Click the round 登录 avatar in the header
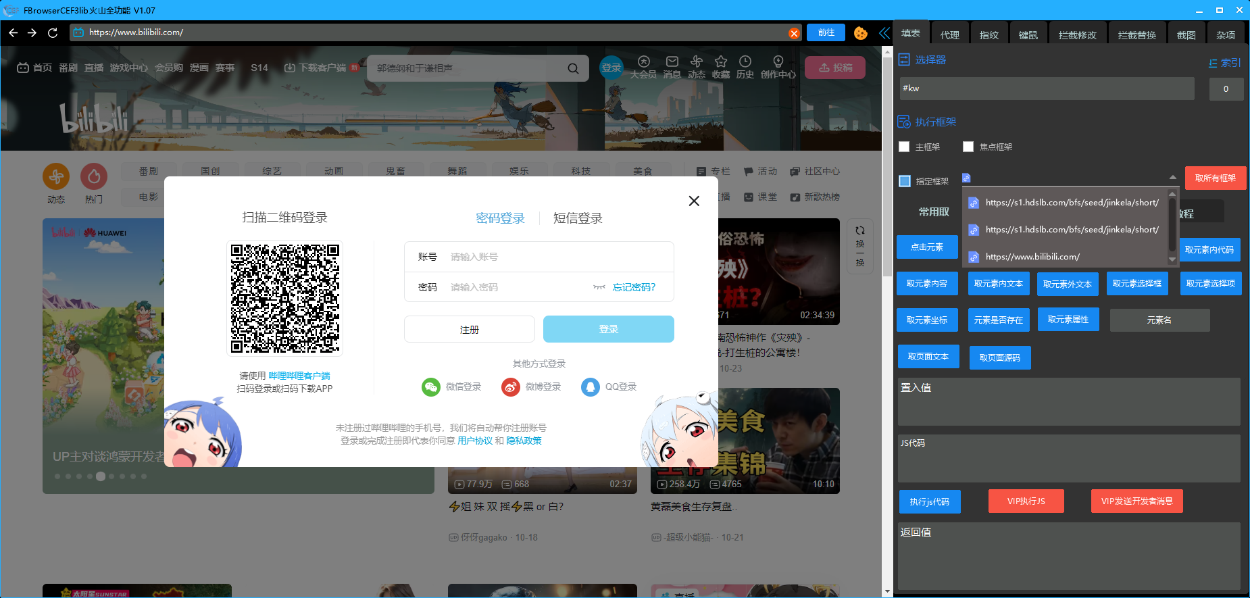Viewport: 1250px width, 598px height. point(611,68)
